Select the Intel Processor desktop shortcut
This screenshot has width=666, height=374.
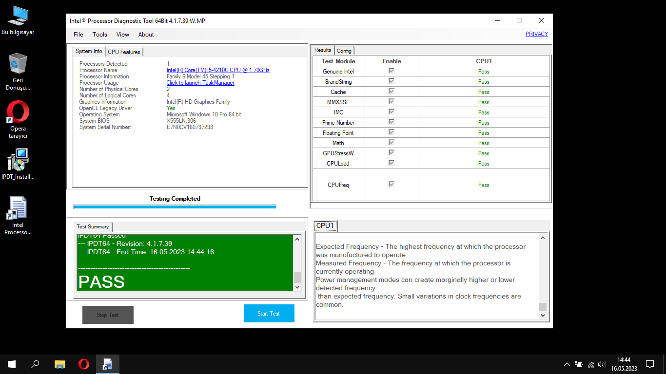(x=18, y=216)
